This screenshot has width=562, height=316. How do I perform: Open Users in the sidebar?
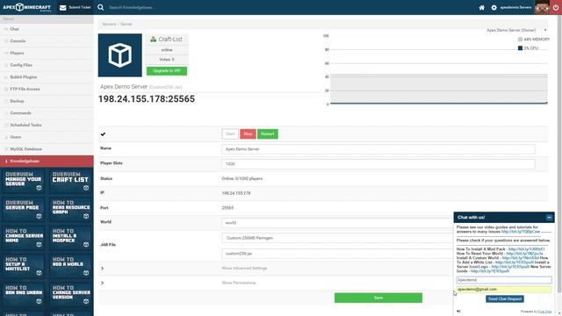(47, 137)
